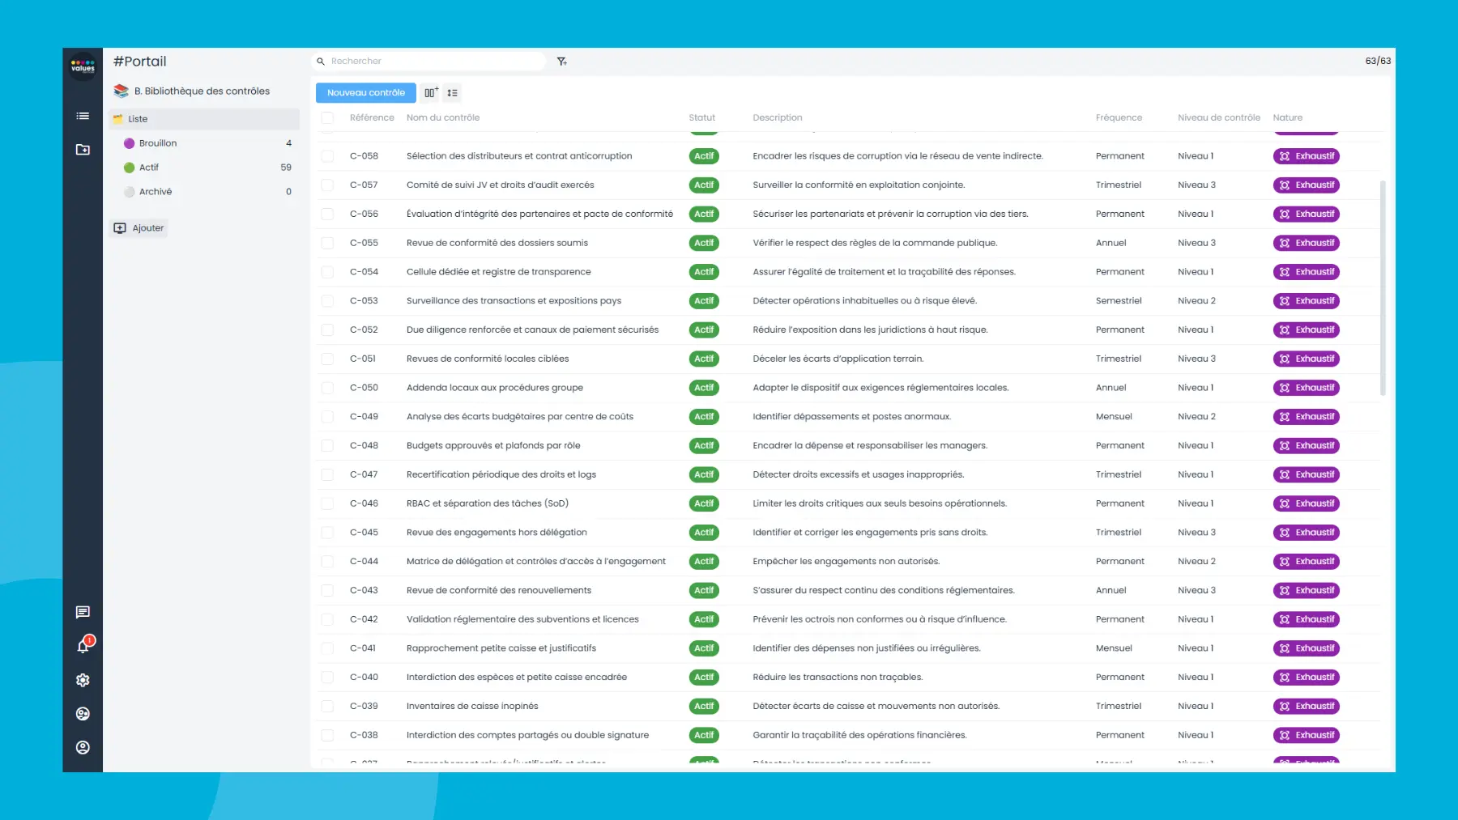Open the comments icon in the sidebar
1458x820 pixels.
click(x=82, y=612)
